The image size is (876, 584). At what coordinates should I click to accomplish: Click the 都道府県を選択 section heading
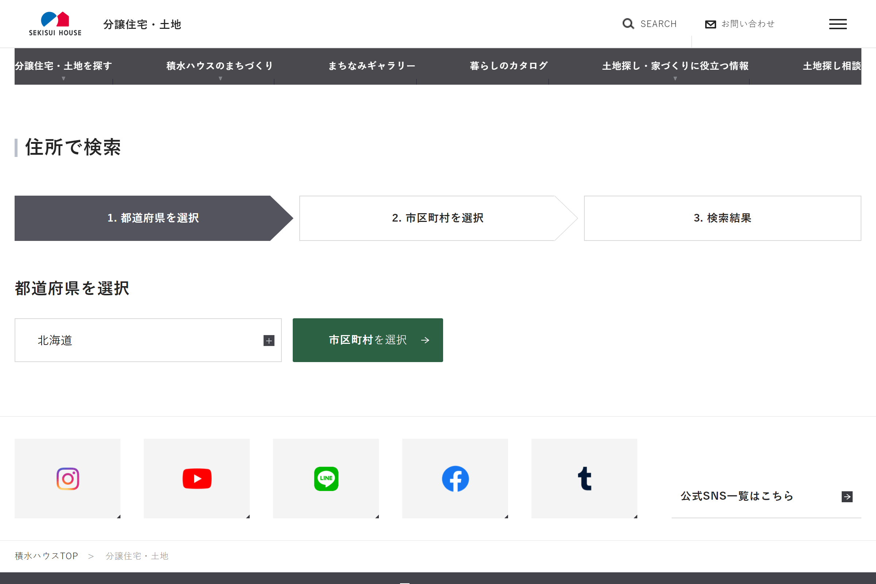(x=72, y=288)
